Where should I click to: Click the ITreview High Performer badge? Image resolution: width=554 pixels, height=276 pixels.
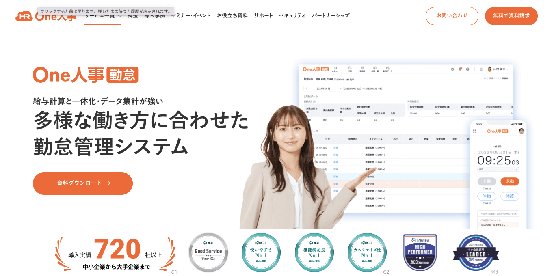point(420,252)
